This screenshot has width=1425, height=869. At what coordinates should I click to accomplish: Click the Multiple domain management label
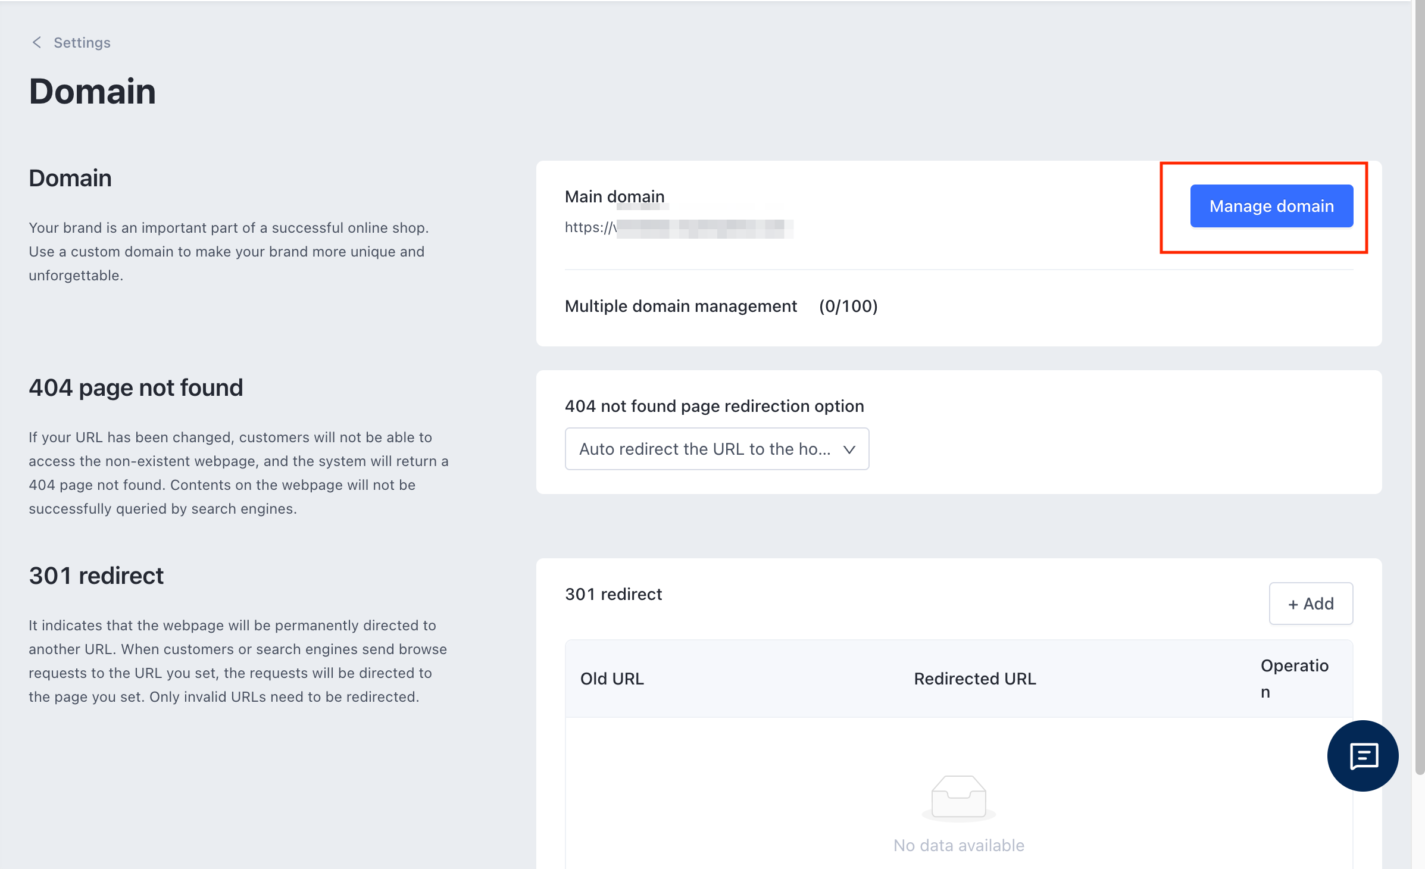pyautogui.click(x=680, y=306)
